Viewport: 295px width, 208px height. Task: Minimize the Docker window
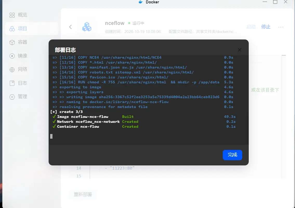click(x=265, y=2)
